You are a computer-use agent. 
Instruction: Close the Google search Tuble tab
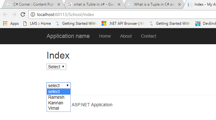tap(119, 4)
